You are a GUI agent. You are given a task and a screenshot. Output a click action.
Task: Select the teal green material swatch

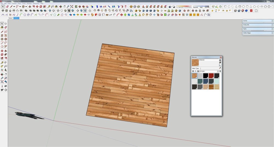200,81
